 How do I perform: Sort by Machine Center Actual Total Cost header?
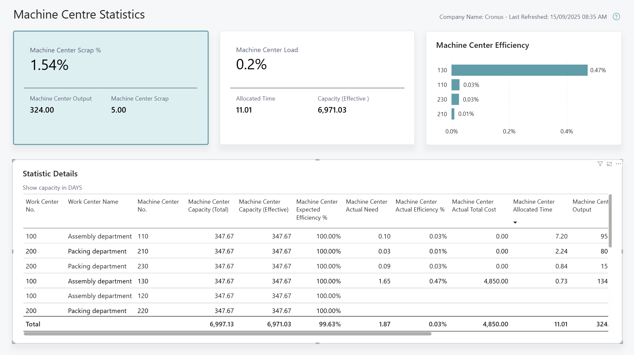pyautogui.click(x=474, y=206)
